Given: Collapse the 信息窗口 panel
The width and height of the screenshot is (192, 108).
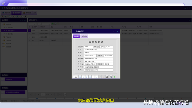Looking at the screenshot, I should coord(25,75).
